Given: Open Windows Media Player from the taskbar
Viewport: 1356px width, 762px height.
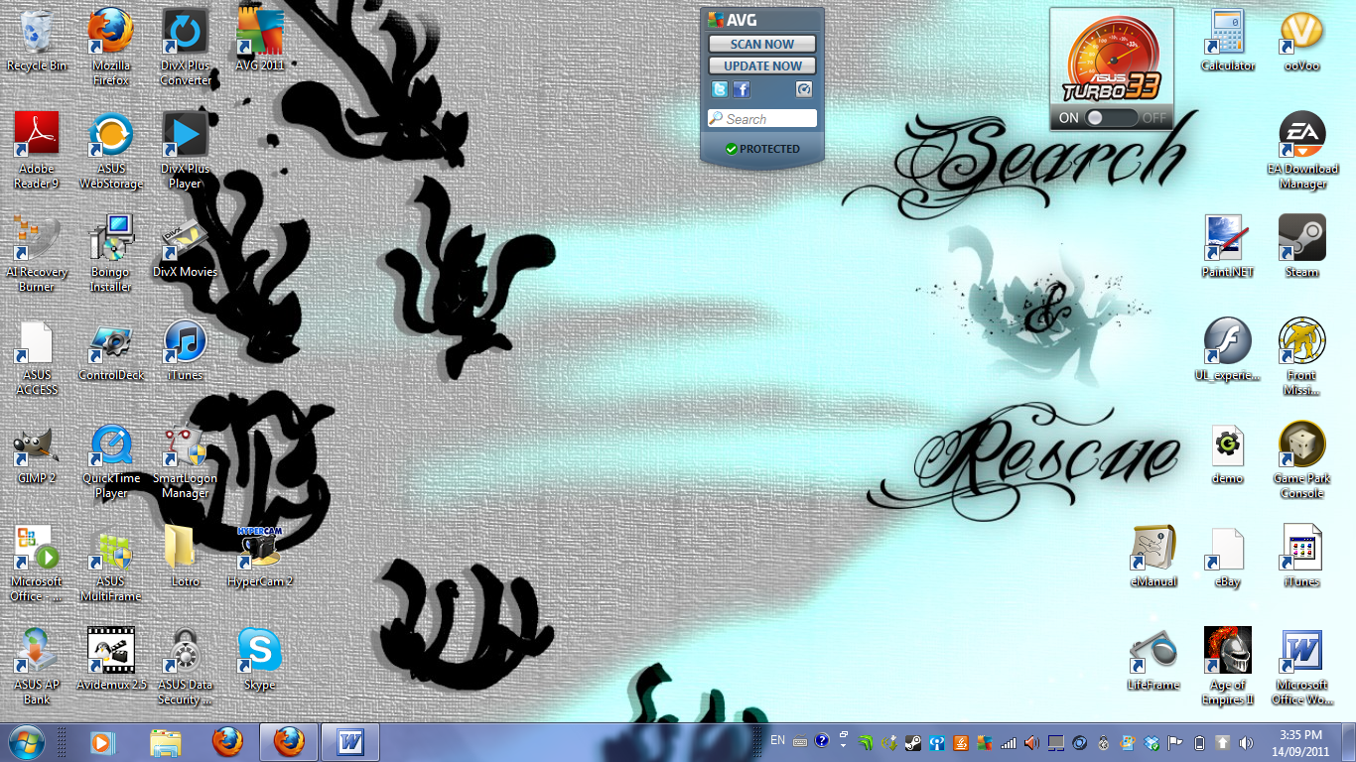Looking at the screenshot, I should [x=102, y=741].
